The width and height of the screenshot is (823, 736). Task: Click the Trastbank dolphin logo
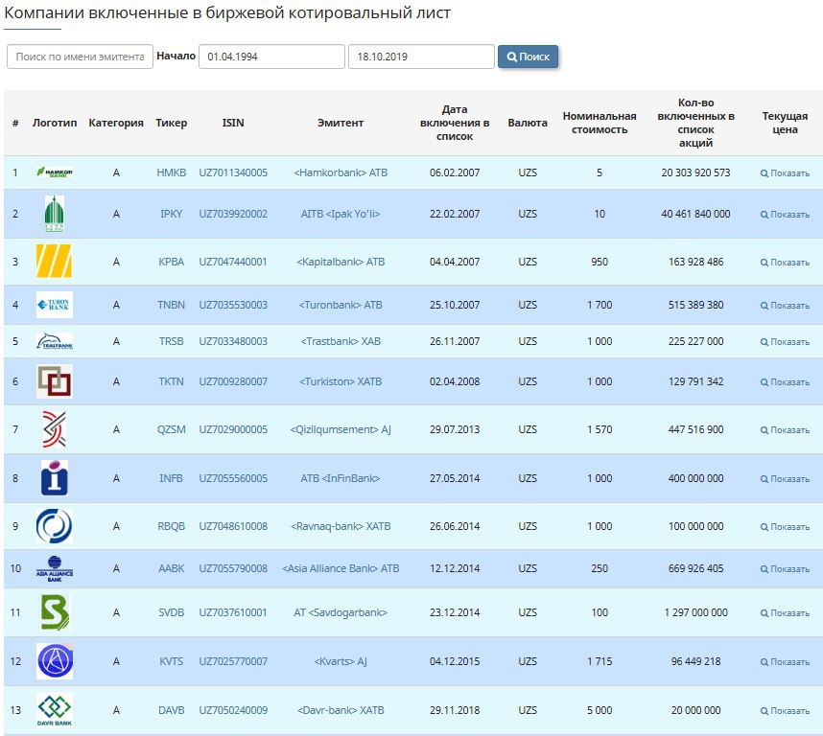(55, 341)
